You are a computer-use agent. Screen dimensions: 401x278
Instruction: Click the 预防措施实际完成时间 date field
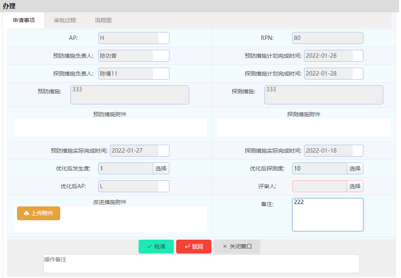[139, 151]
